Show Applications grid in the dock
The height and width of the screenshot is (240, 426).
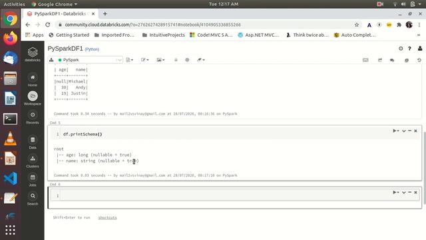click(10, 230)
